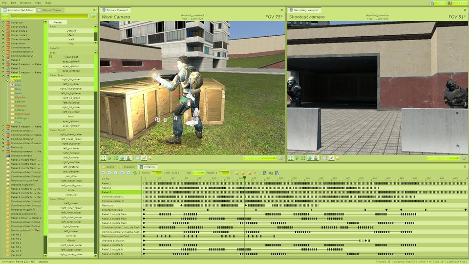The image size is (469, 264).
Task: Click globe icon in Primary Viewport toolbar
Action: (122, 158)
